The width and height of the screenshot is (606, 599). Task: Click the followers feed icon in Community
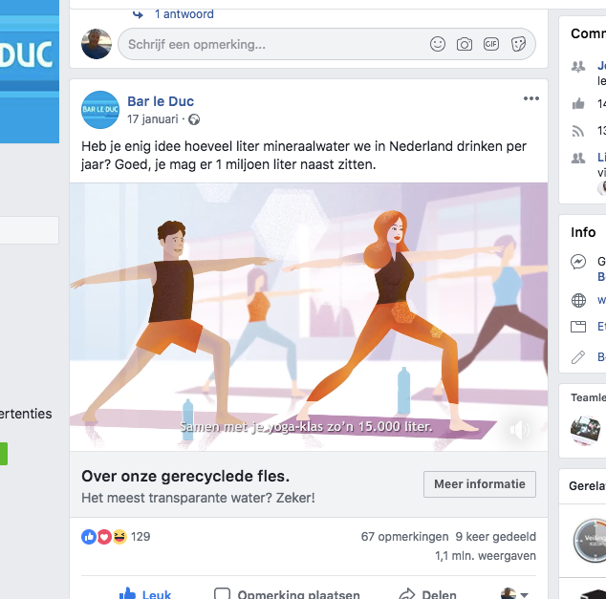click(578, 131)
